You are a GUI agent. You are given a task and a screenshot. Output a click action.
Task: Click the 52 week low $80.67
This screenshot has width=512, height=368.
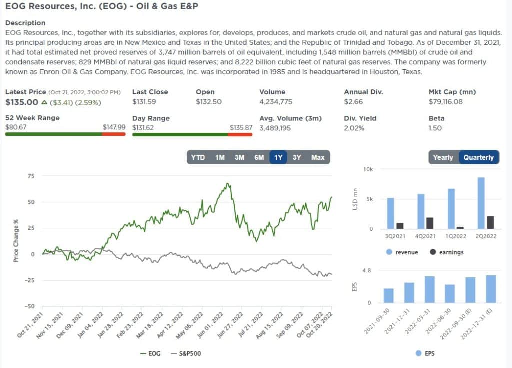pyautogui.click(x=16, y=127)
